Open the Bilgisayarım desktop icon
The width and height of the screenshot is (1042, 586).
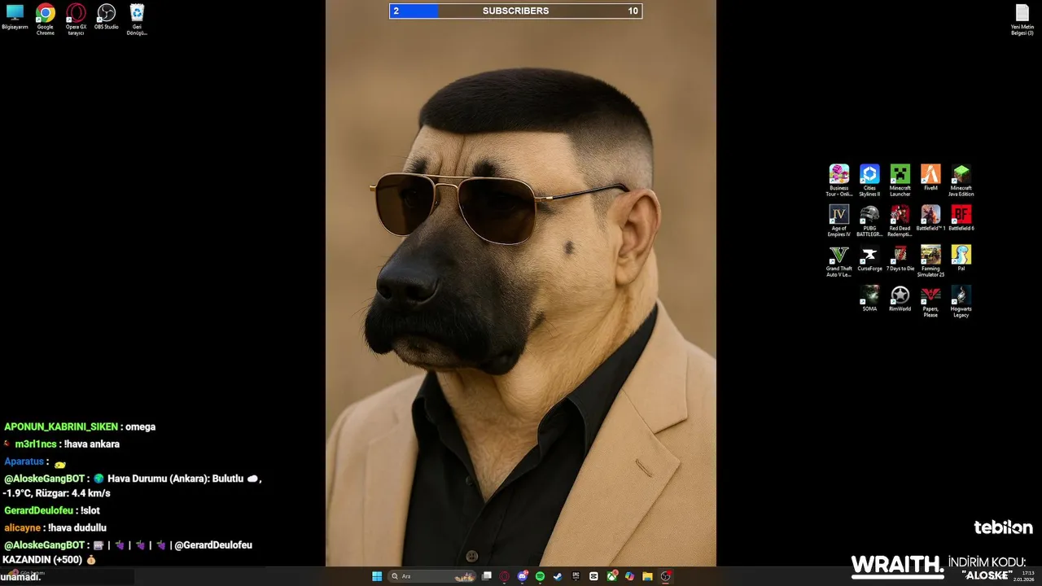point(15,17)
